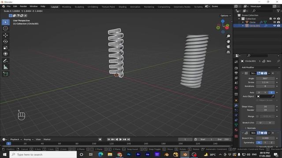
Task: Click the Screw modifier Angle field
Action: point(265,79)
